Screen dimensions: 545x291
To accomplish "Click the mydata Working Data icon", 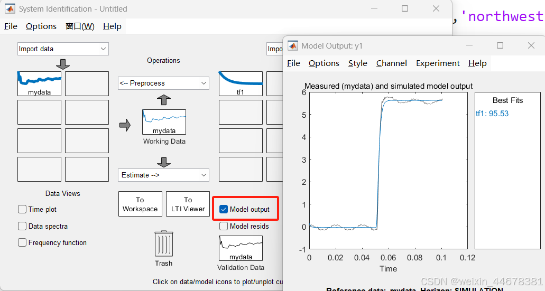I will (x=164, y=122).
